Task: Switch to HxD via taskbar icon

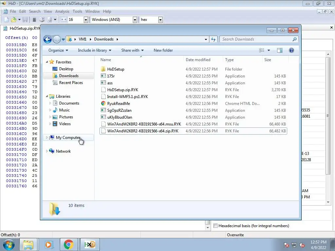Action: point(90,244)
